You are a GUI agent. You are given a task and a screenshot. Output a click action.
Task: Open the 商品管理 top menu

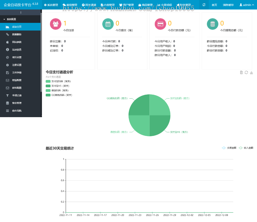(x=145, y=5)
